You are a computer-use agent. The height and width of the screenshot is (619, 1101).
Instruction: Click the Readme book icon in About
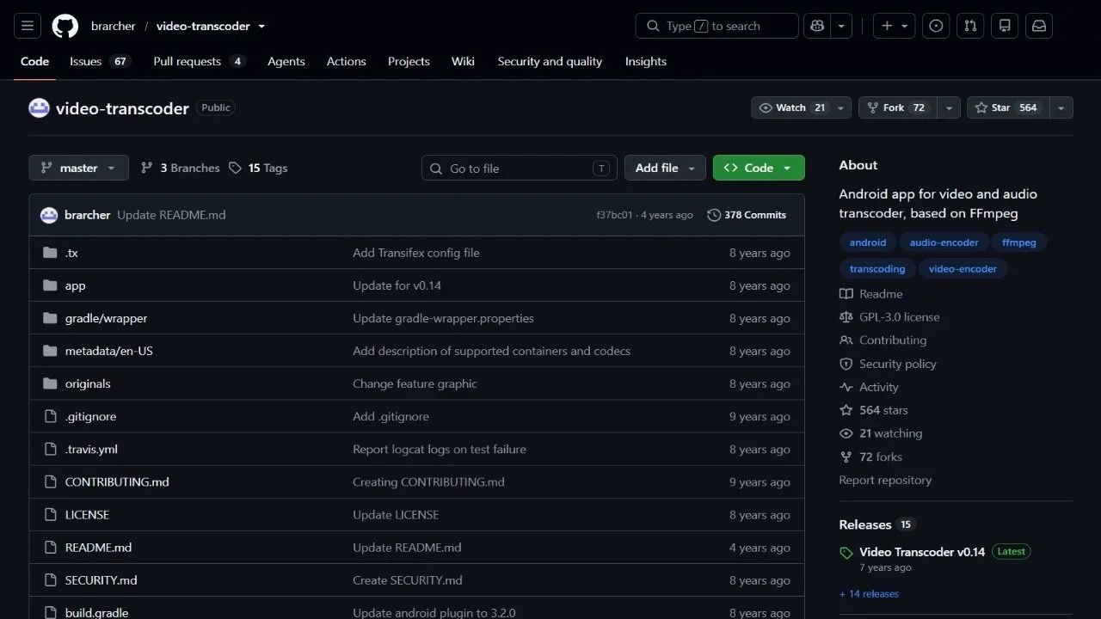846,294
